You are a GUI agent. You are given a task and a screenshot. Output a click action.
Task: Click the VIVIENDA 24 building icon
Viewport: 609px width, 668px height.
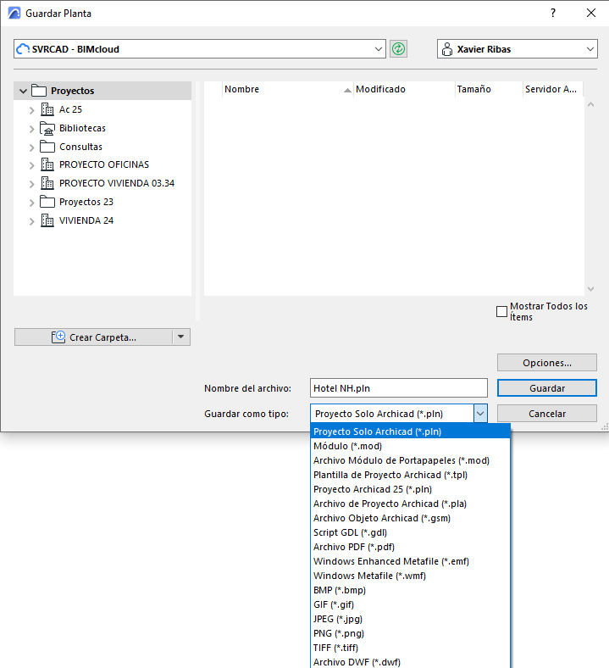(x=47, y=220)
